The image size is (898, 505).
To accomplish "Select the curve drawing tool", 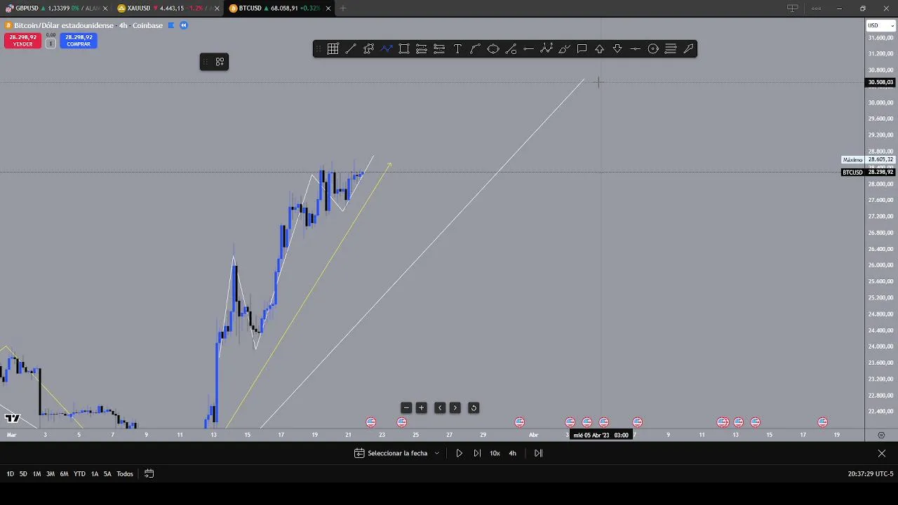I will pyautogui.click(x=475, y=49).
